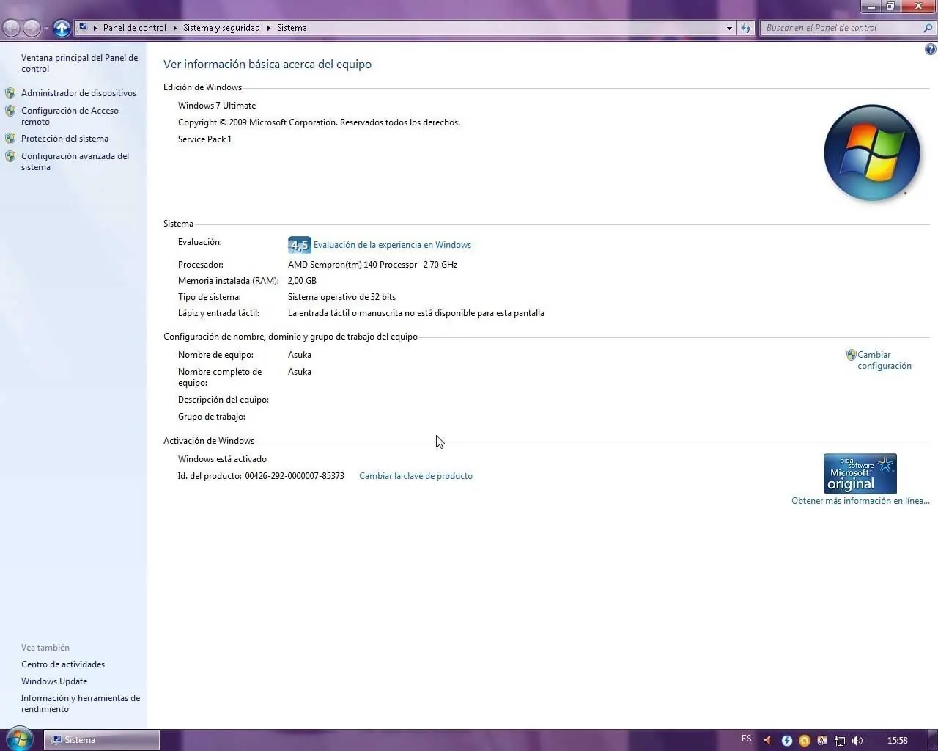938x751 pixels.
Task: Open volume speaker tray icon
Action: (857, 741)
